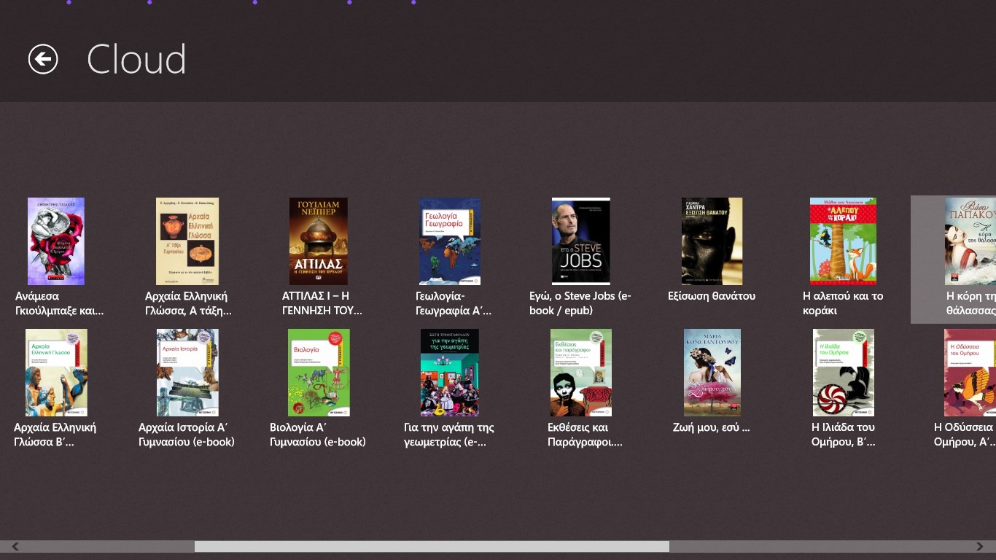Screen dimensions: 996x560
Task: Select the "Εξίσωση θανάτου" book cover
Action: (712, 241)
